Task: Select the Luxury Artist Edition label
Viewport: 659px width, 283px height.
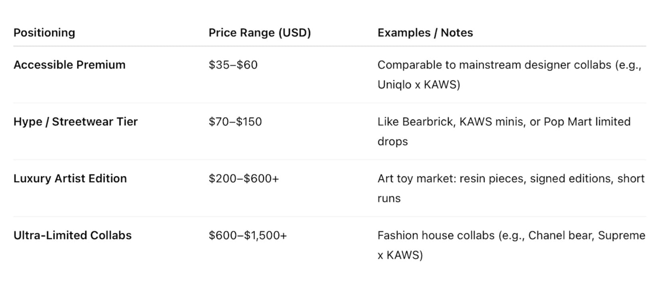Action: [x=70, y=178]
